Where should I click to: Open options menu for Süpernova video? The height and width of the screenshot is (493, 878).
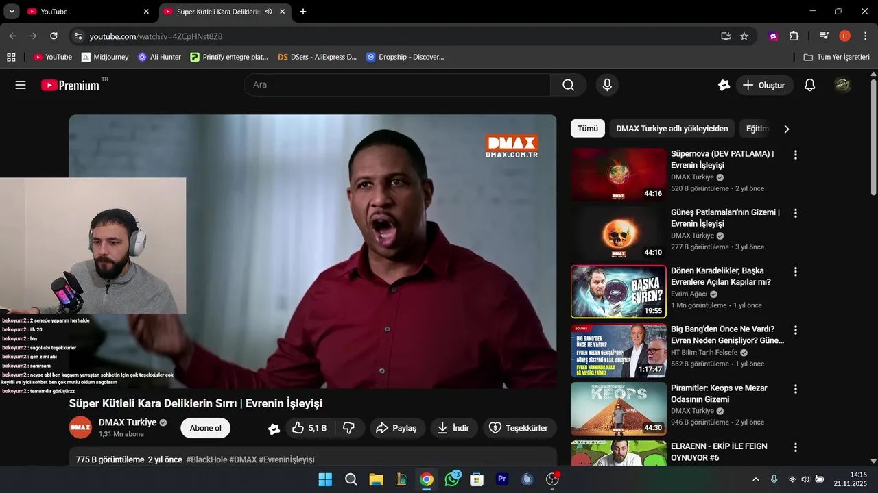[x=796, y=155]
